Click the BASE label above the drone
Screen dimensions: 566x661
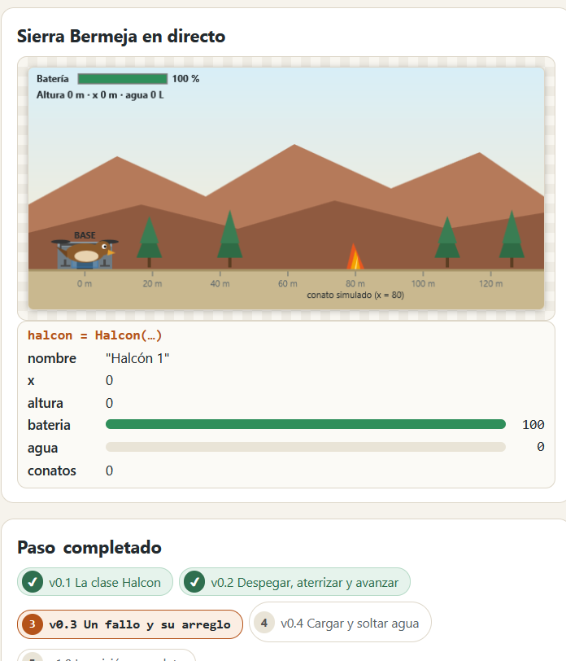point(85,235)
